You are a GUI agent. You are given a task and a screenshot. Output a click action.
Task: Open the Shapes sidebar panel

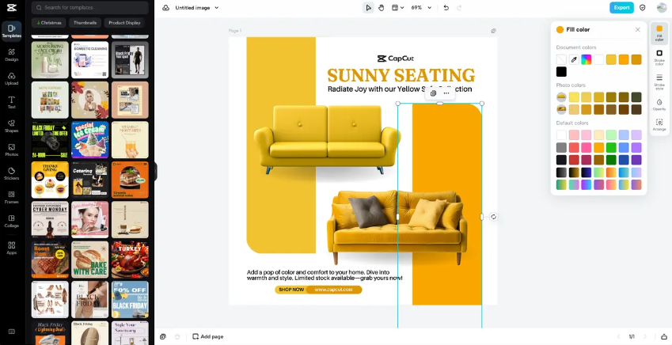pyautogui.click(x=12, y=127)
